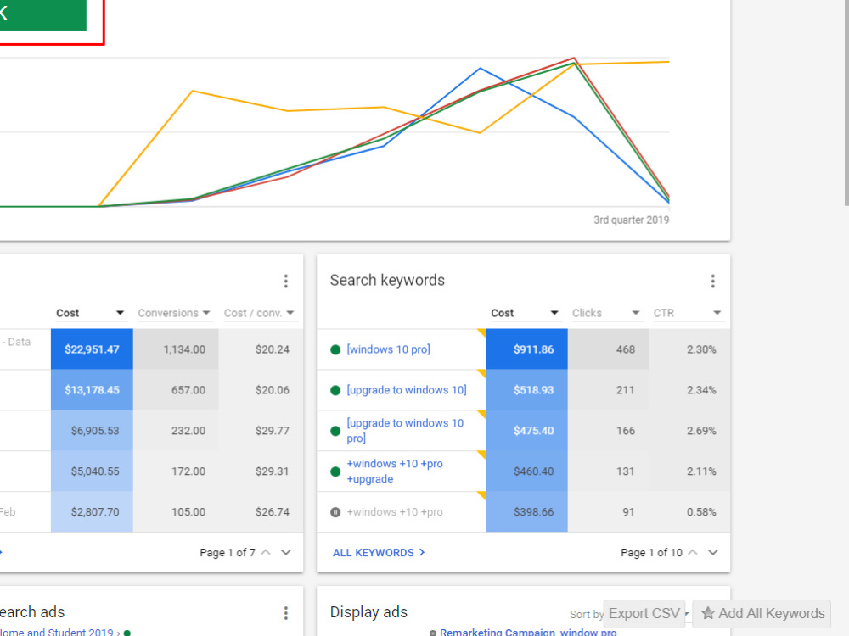This screenshot has height=636, width=849.
Task: Click 211 clicks value
Action: [626, 390]
